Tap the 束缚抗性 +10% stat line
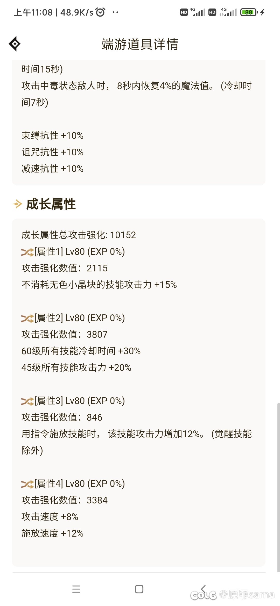280x606 pixels. (52, 135)
